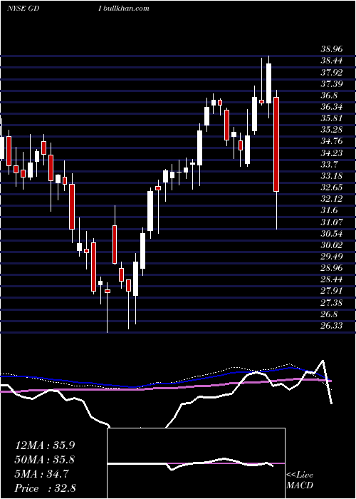This screenshot has width=356, height=499.
Task: Click the 33.7 price axis label
Action: coord(329,165)
